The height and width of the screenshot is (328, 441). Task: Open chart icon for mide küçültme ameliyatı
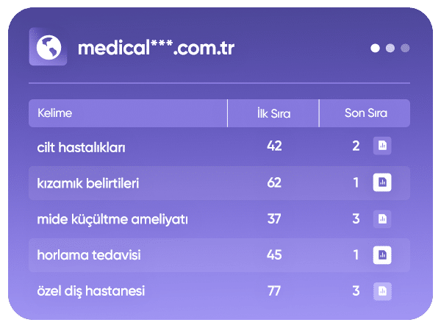[x=381, y=218]
